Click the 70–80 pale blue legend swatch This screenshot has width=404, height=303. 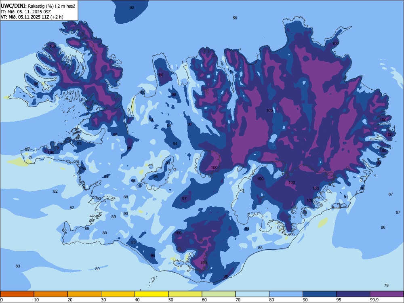click(x=252, y=294)
